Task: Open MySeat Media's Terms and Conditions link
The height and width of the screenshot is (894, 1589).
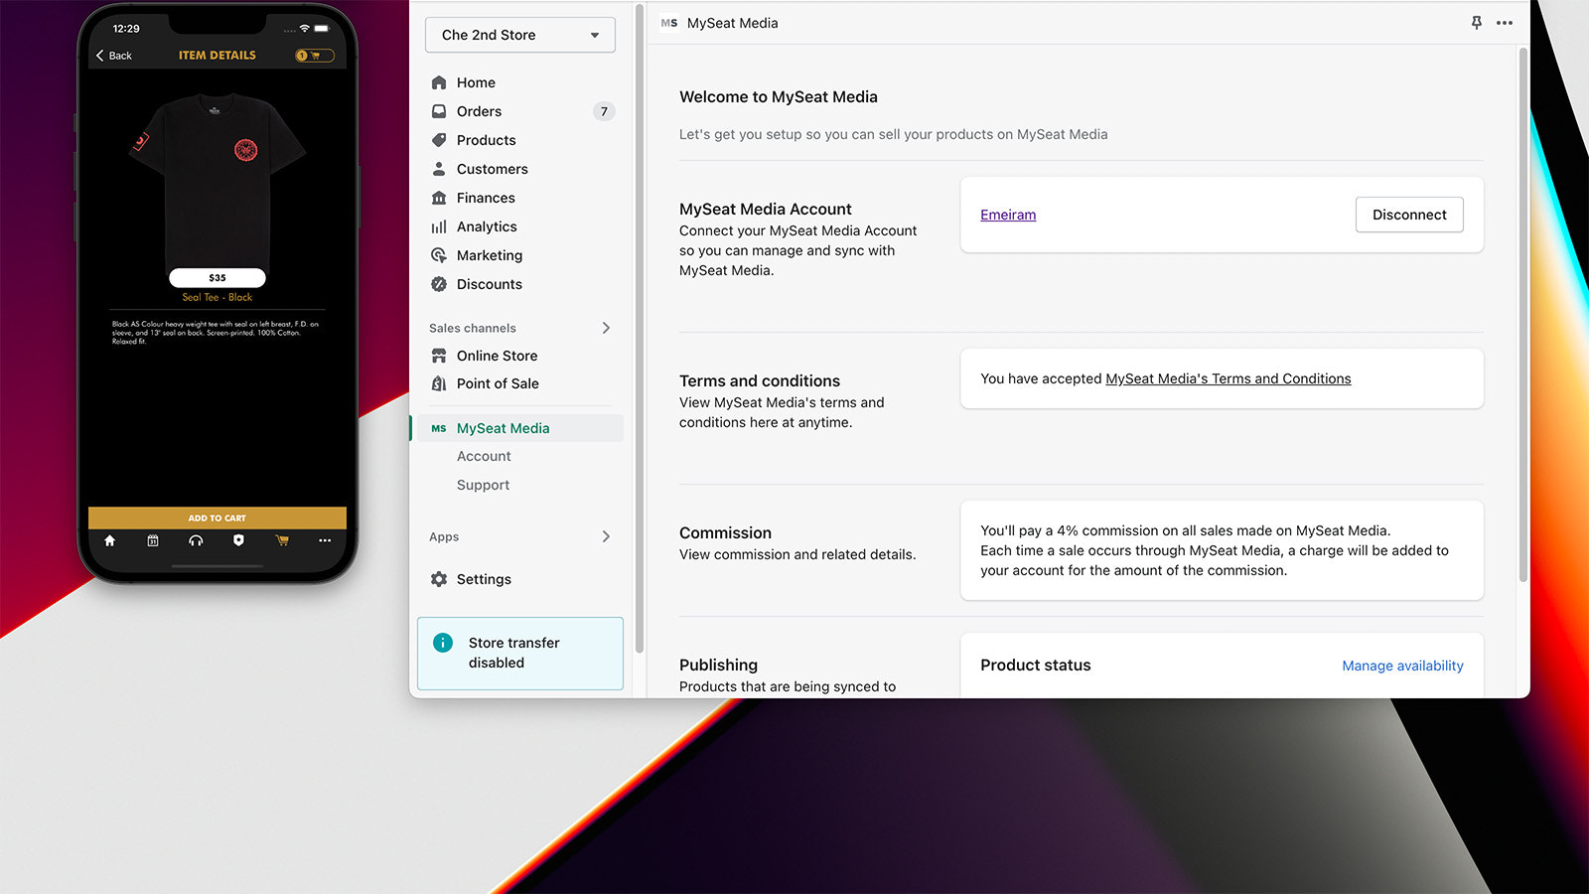Action: point(1228,378)
